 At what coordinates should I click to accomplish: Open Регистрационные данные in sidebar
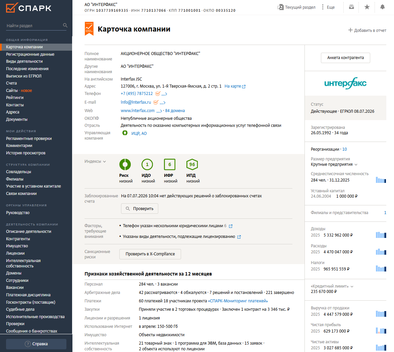(30, 54)
